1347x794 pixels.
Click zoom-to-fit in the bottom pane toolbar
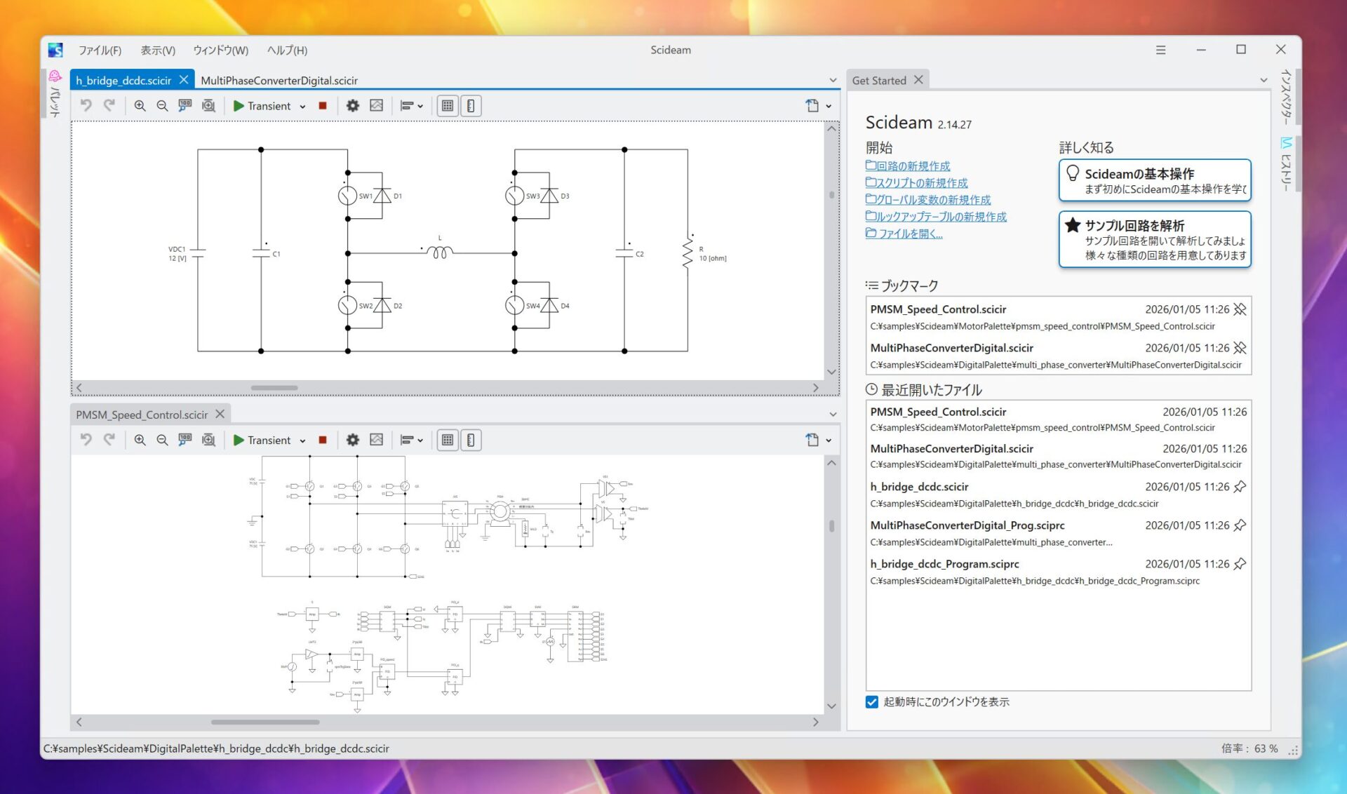point(208,440)
